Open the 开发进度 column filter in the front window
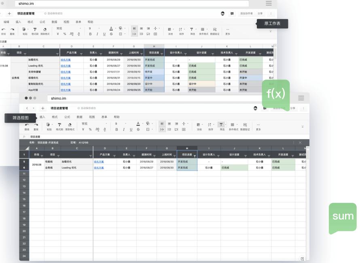Screen dimensions: 360x263 [292, 156]
